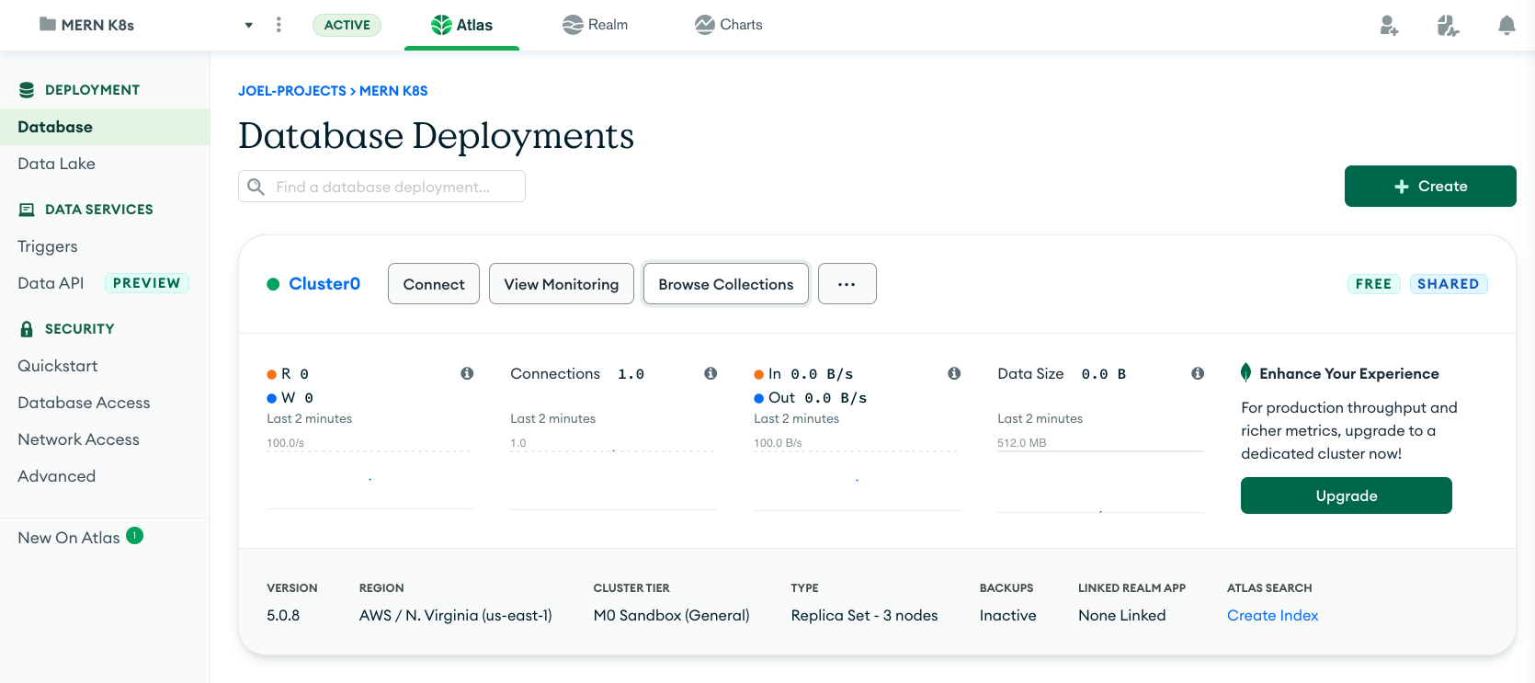Viewport: 1535px width, 683px height.
Task: Open project options vertical dots menu
Action: point(279,25)
